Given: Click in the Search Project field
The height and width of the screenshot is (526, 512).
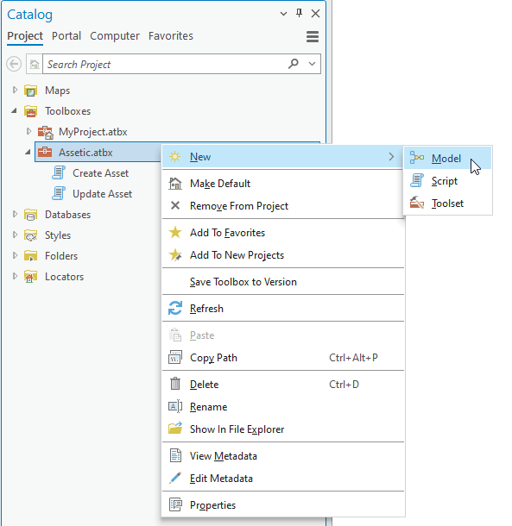Looking at the screenshot, I should click(165, 64).
